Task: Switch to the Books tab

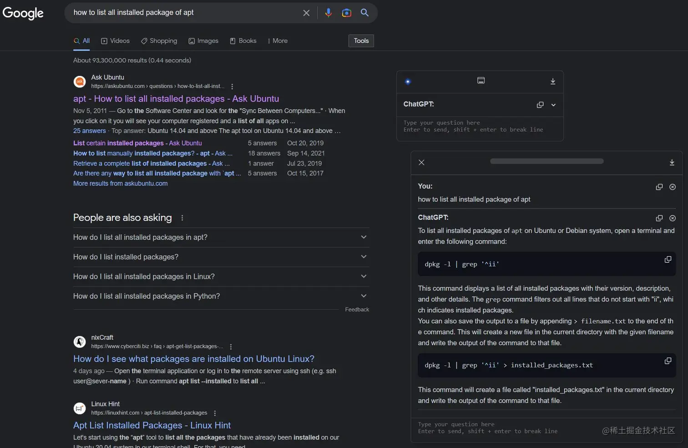Action: click(243, 41)
